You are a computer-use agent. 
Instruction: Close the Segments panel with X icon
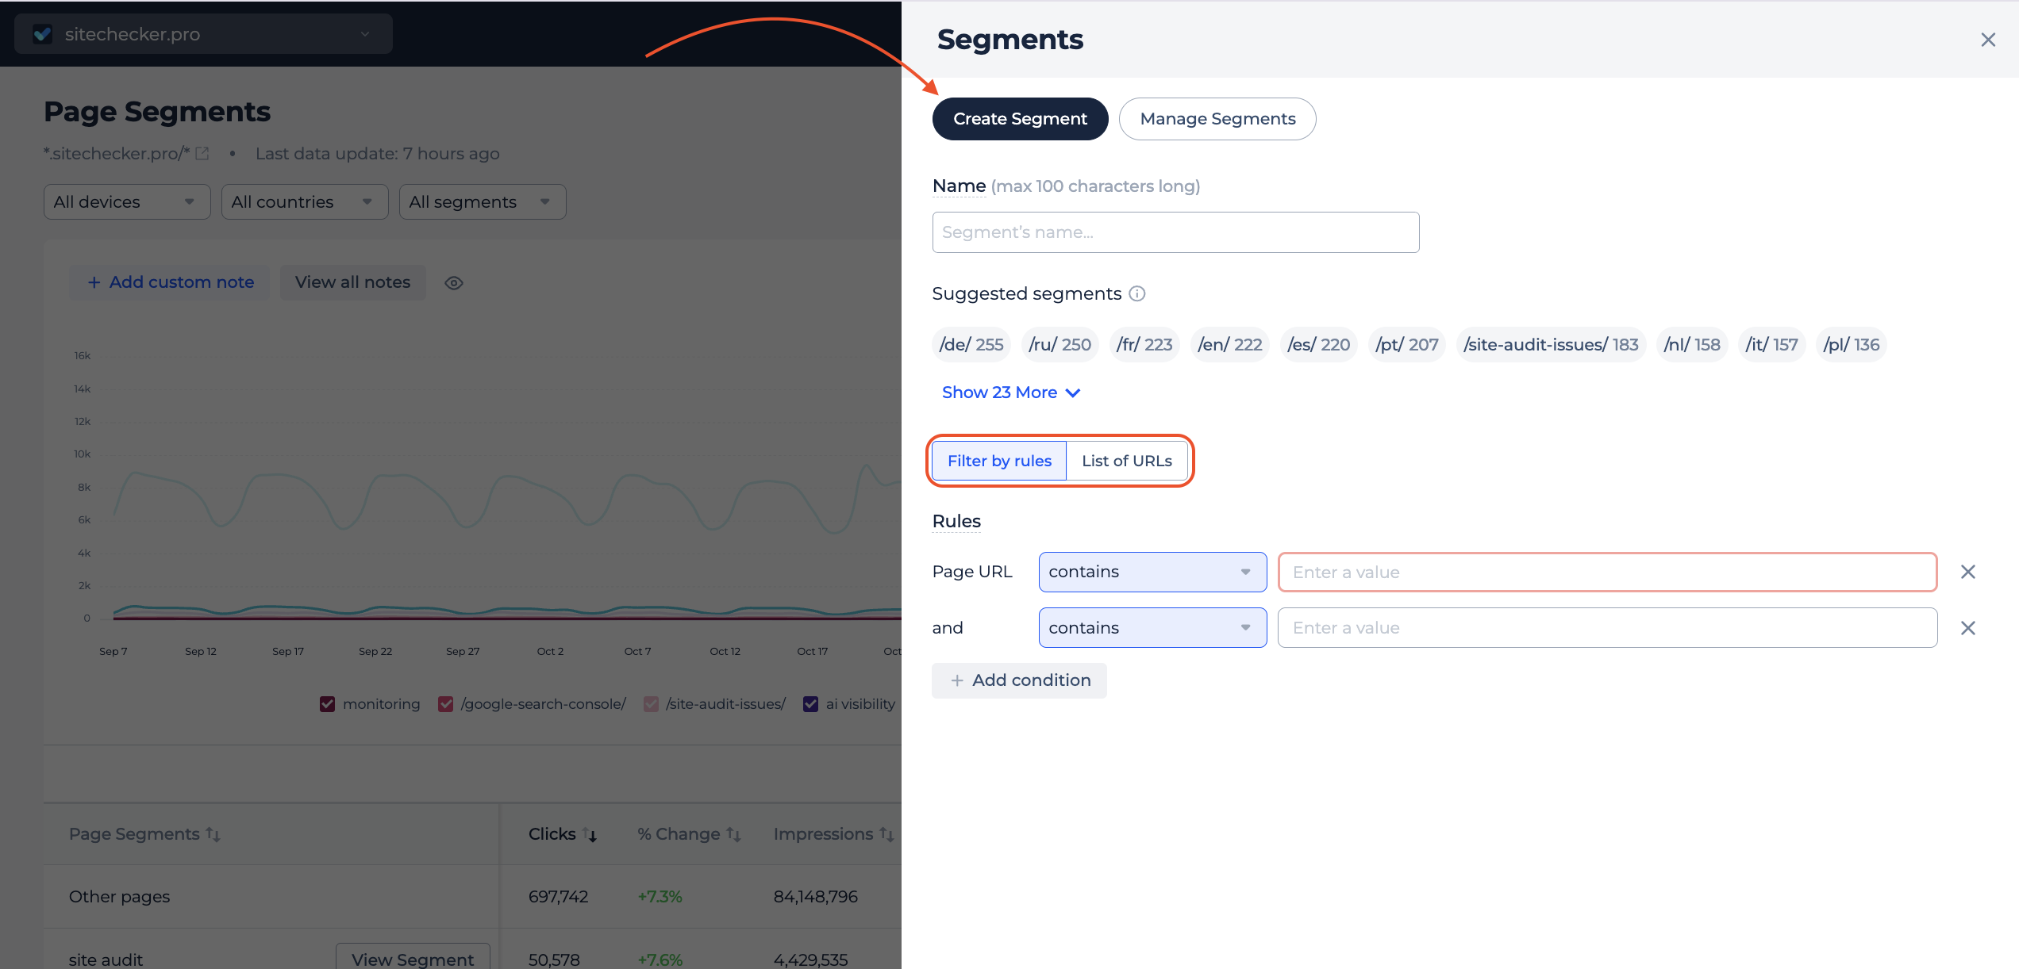pyautogui.click(x=1987, y=40)
